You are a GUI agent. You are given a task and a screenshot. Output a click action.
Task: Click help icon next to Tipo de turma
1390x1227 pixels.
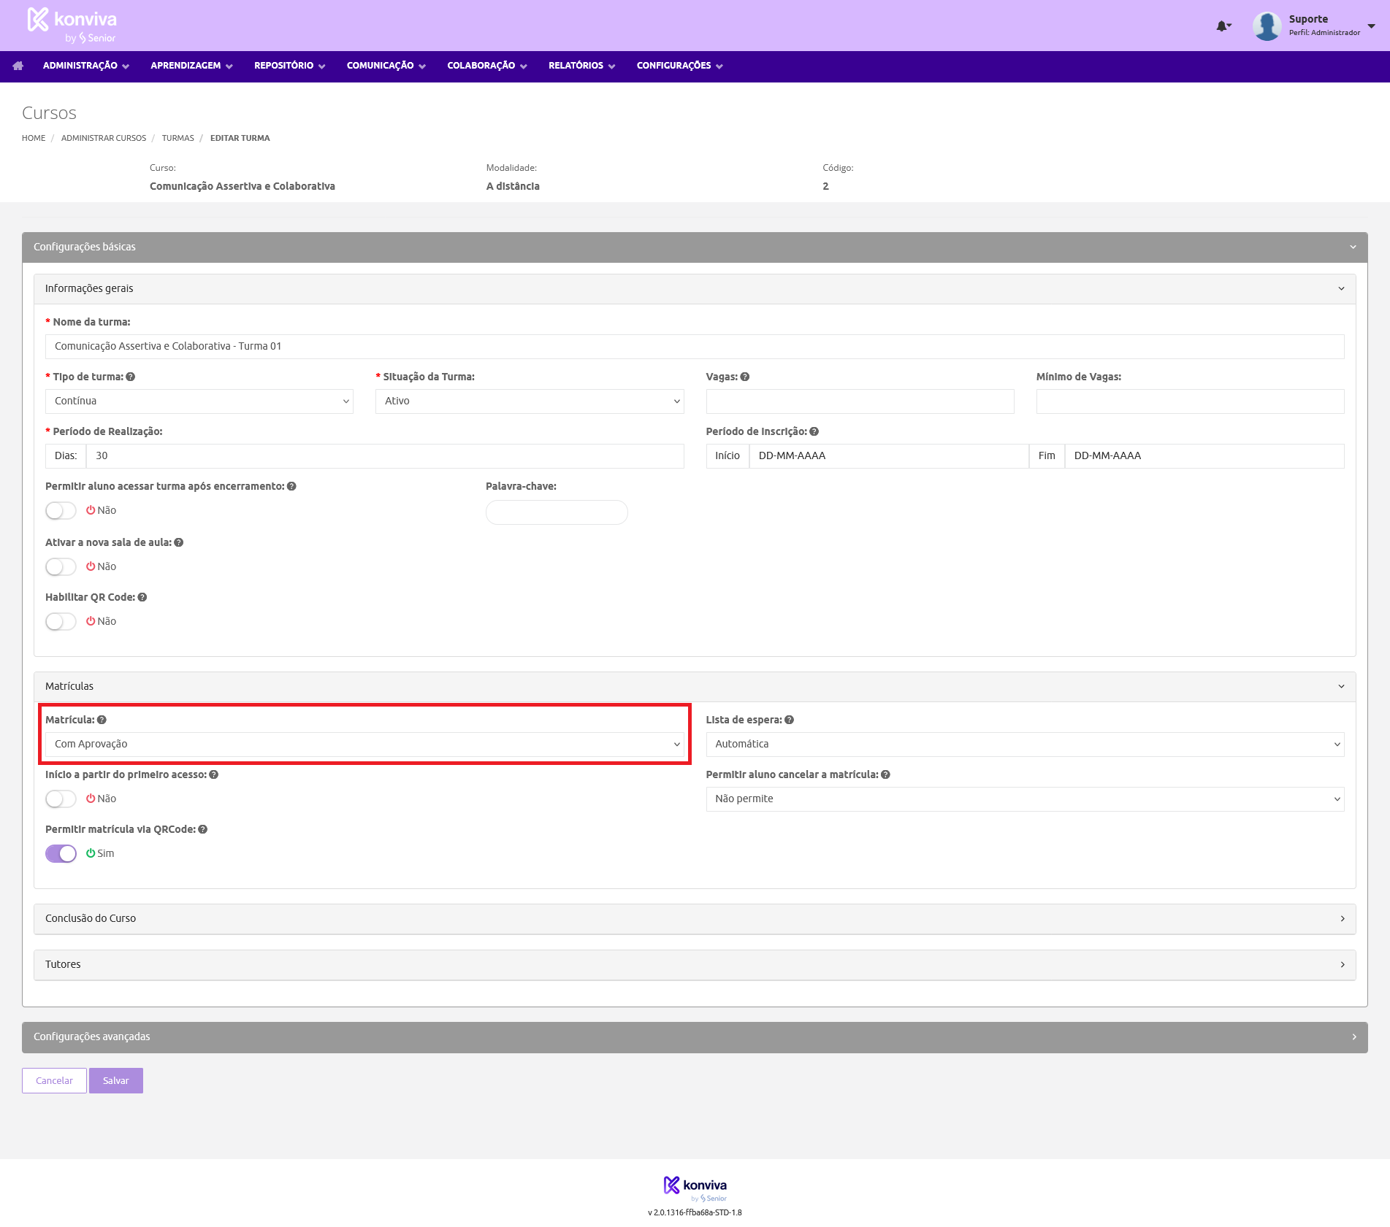130,377
